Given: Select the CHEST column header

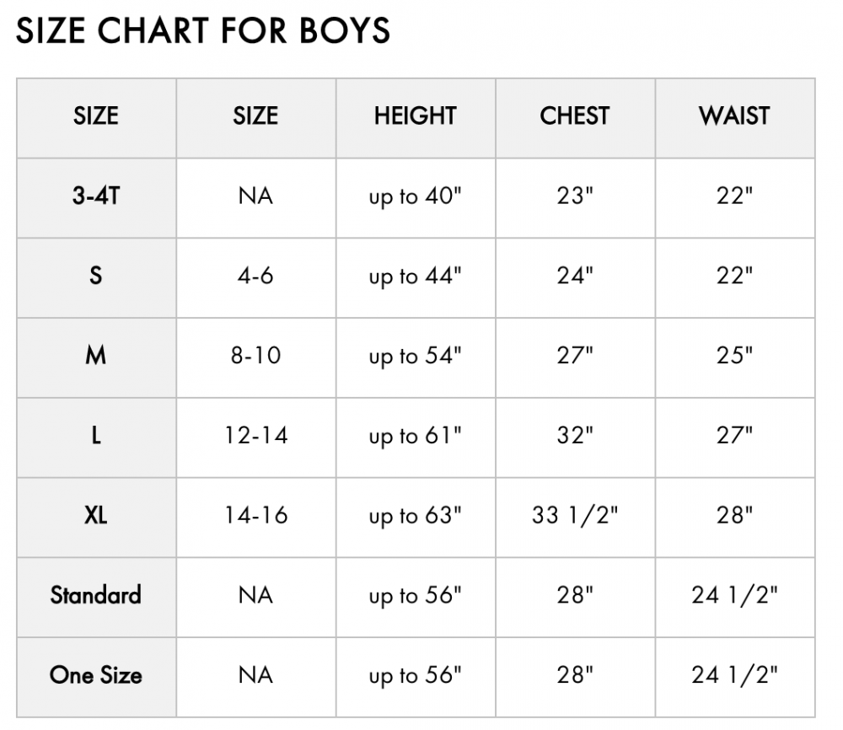Looking at the screenshot, I should coord(575,116).
